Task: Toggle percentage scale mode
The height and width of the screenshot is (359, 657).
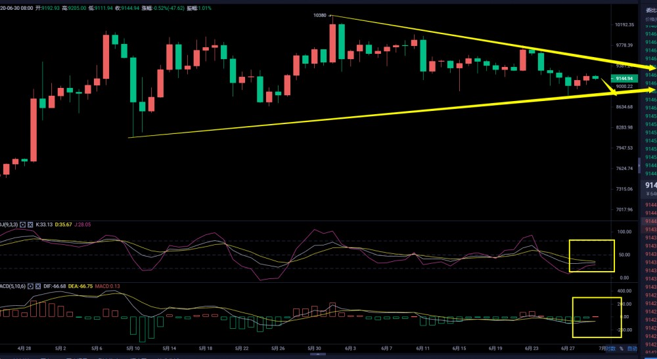Action: tap(621, 348)
